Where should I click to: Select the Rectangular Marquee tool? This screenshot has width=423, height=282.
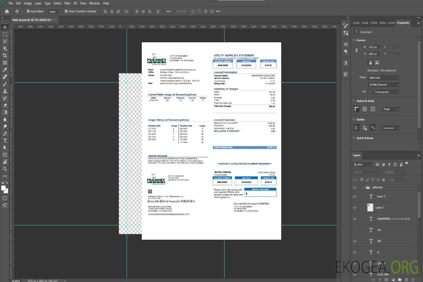[x=5, y=34]
